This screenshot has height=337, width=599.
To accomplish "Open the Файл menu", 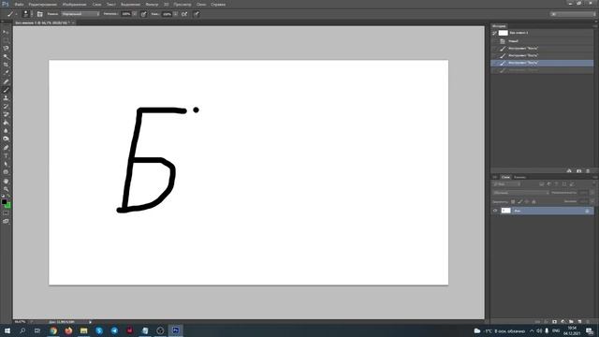I will pyautogui.click(x=19, y=4).
